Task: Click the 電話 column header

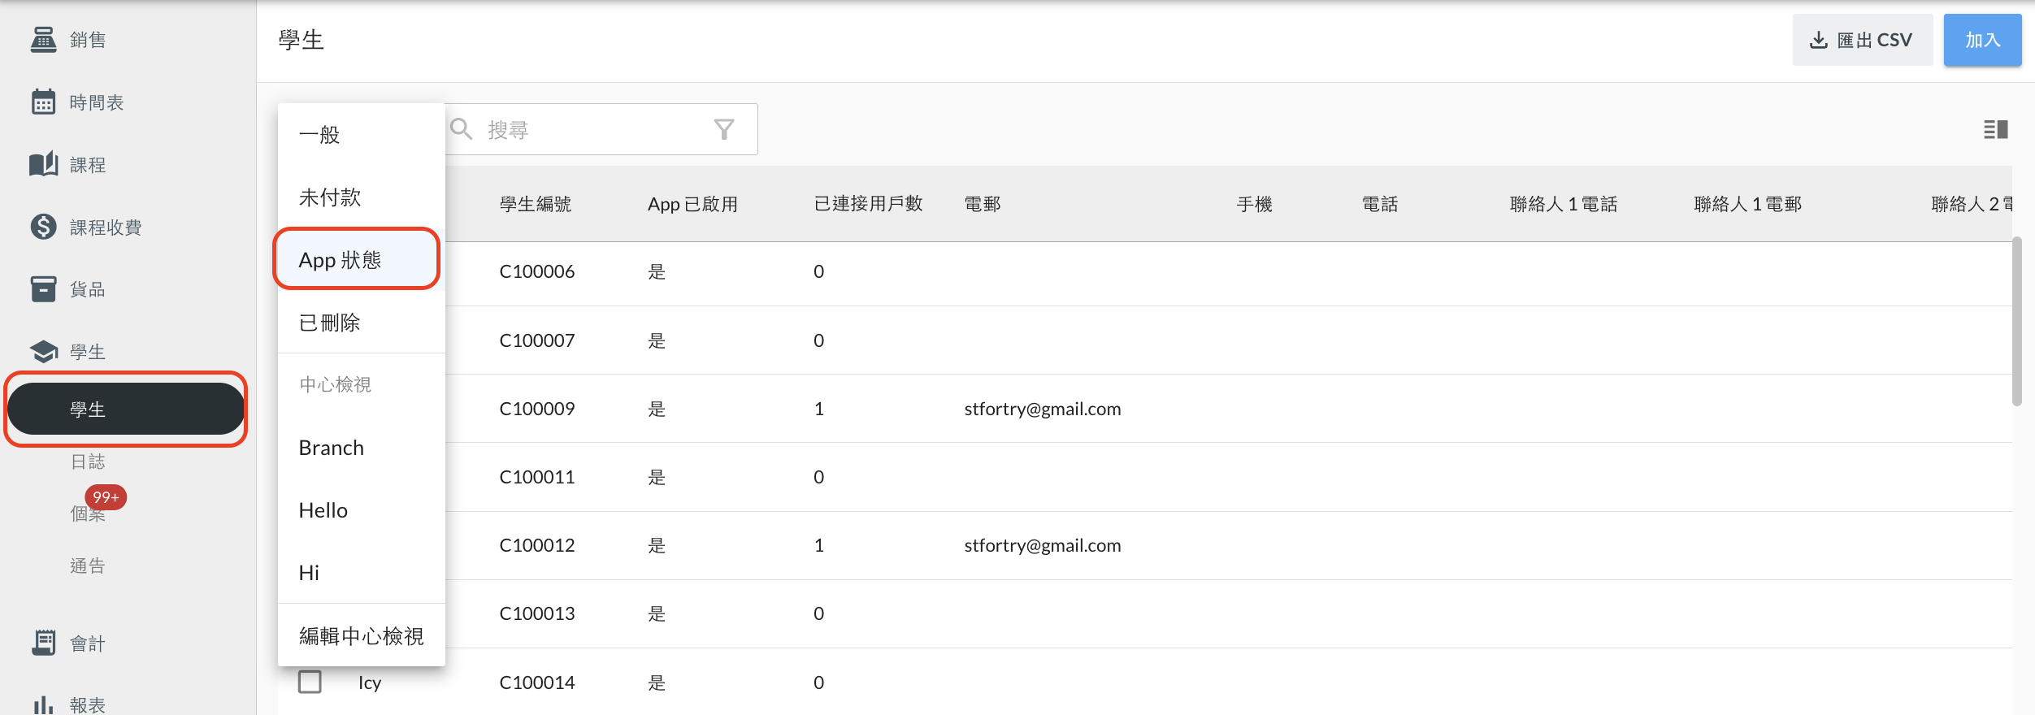Action: click(x=1380, y=204)
